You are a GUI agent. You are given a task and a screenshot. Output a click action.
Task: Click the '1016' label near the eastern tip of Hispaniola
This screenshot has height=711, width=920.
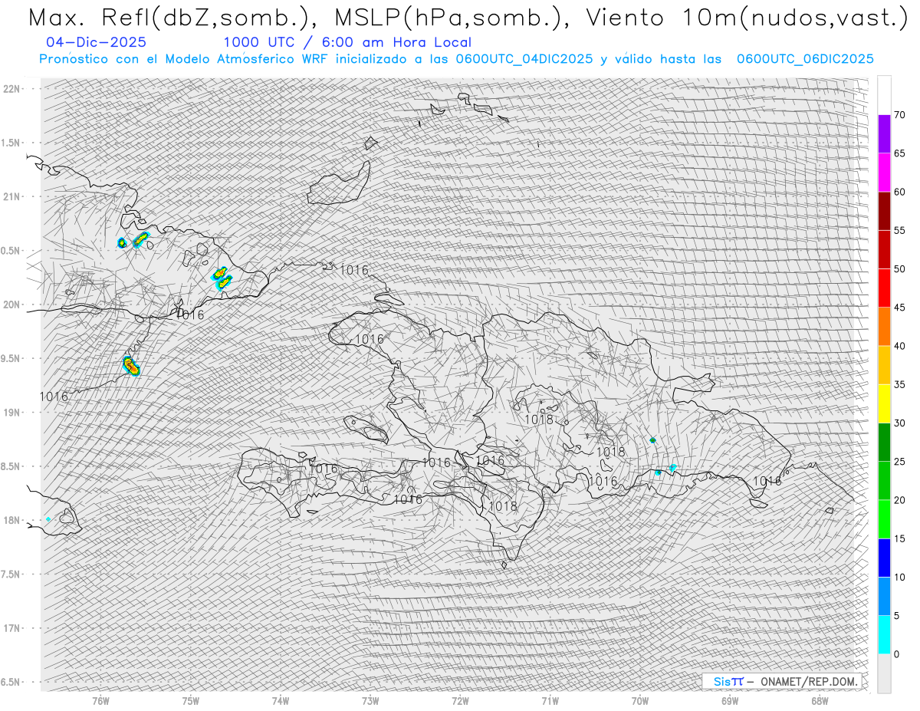767,481
